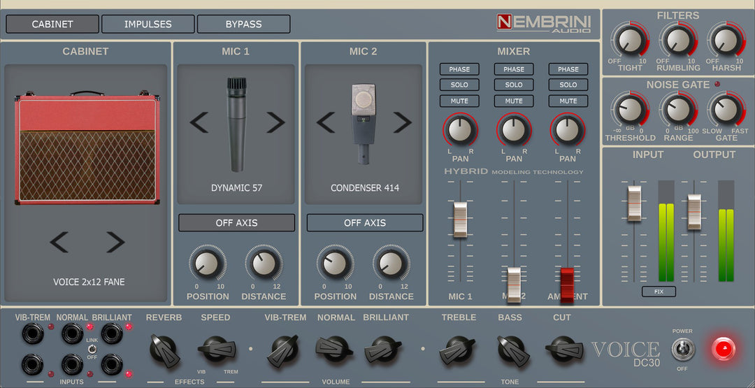Switch to the IMPULSES tab
This screenshot has width=755, height=388.
click(x=148, y=24)
